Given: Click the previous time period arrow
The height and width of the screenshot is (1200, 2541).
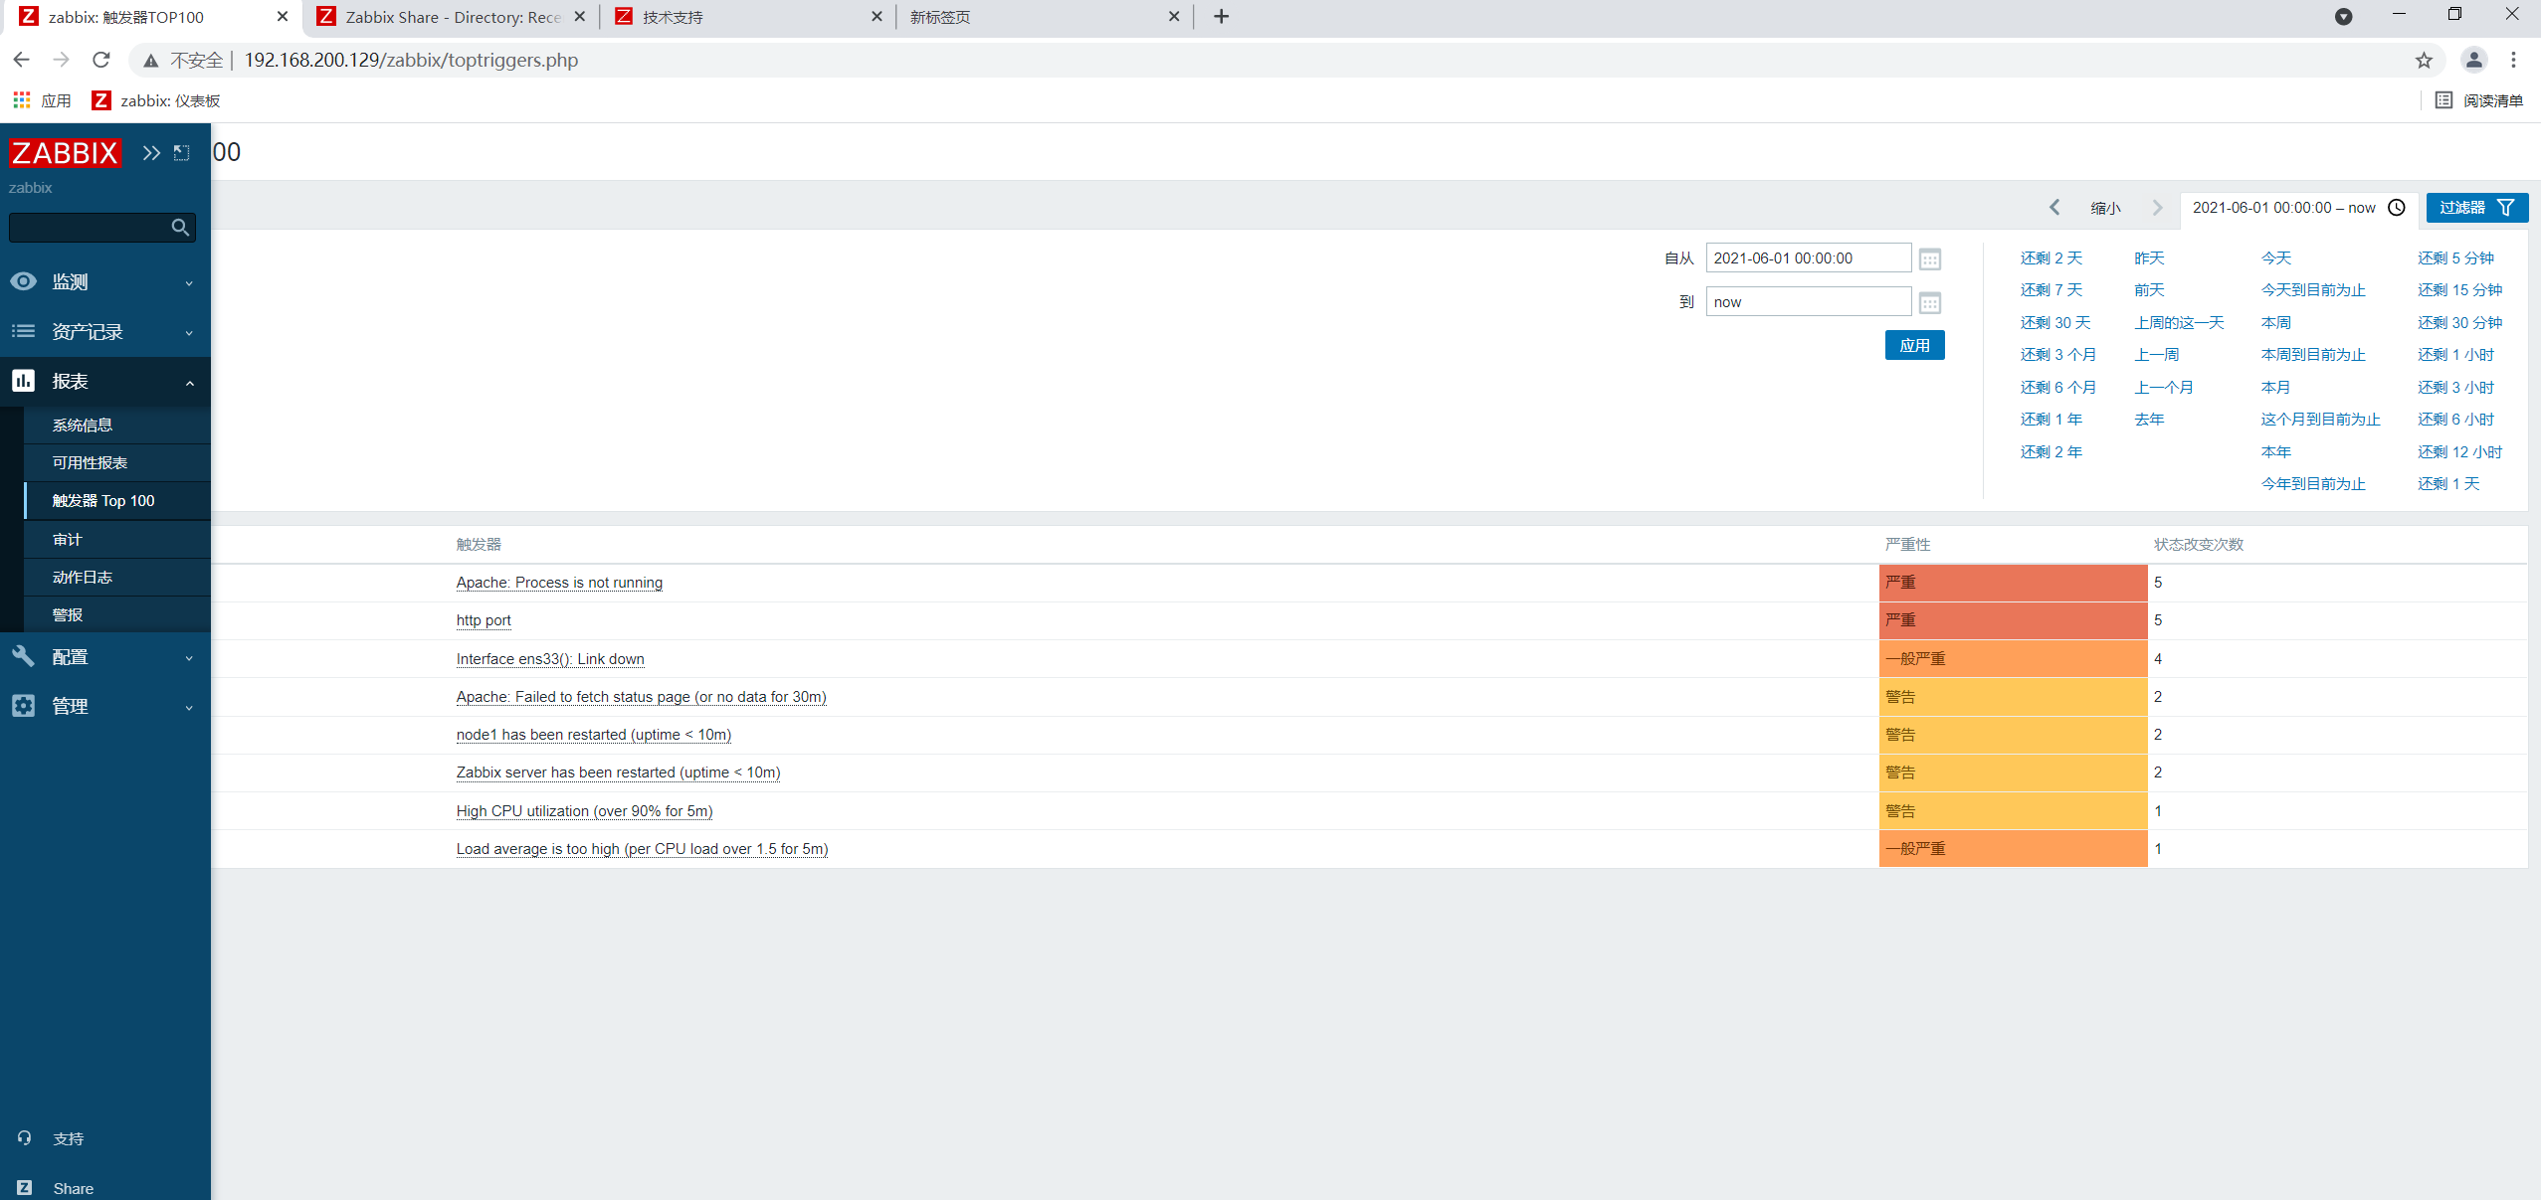Looking at the screenshot, I should (2054, 208).
